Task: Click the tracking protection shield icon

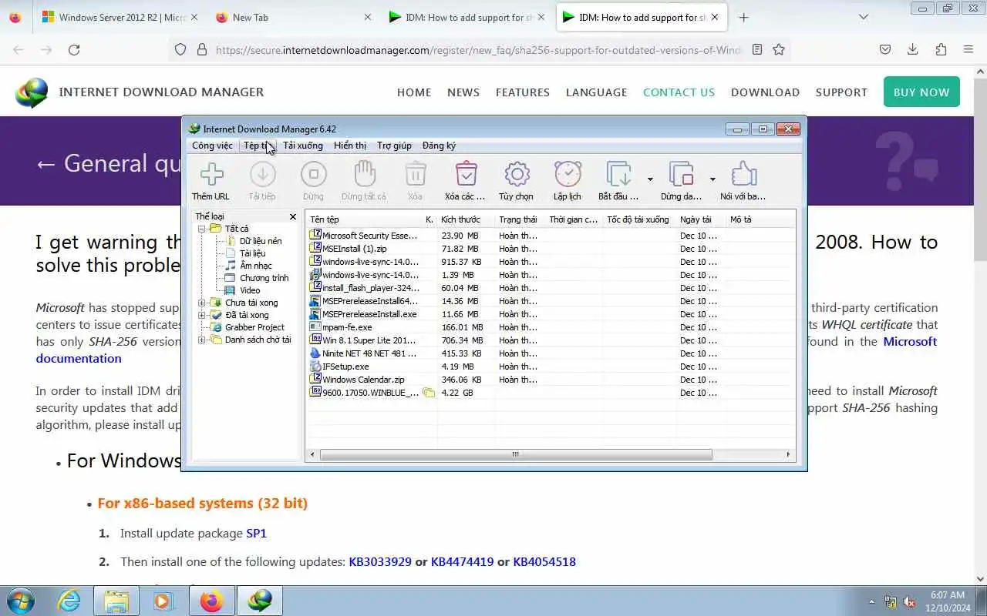Action: coord(180,49)
